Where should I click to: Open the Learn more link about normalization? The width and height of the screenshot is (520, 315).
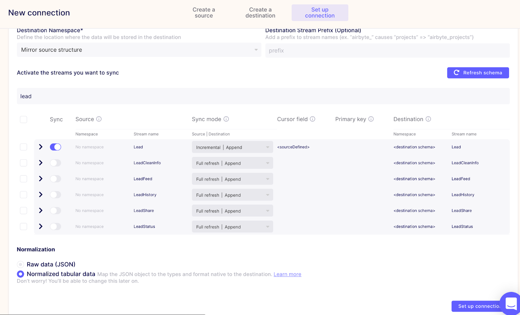click(x=287, y=274)
